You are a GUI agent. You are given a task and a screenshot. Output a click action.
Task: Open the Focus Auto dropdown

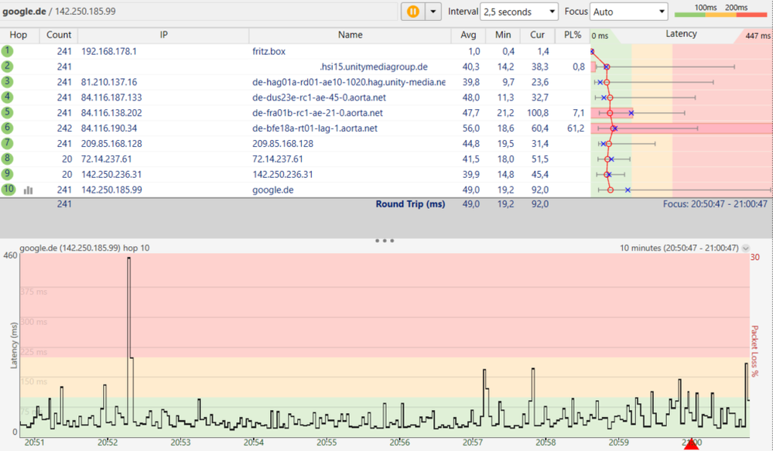[628, 12]
